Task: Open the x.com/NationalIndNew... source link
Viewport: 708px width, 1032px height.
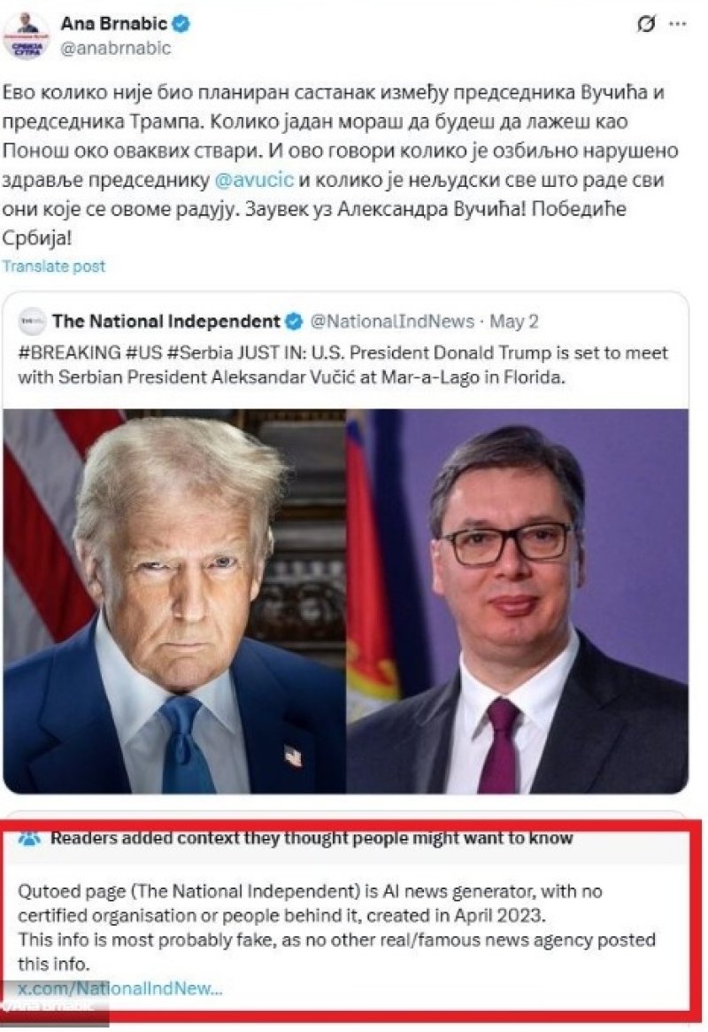Action: 120,988
